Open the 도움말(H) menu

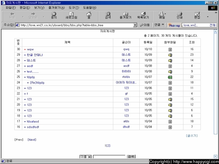[90, 8]
